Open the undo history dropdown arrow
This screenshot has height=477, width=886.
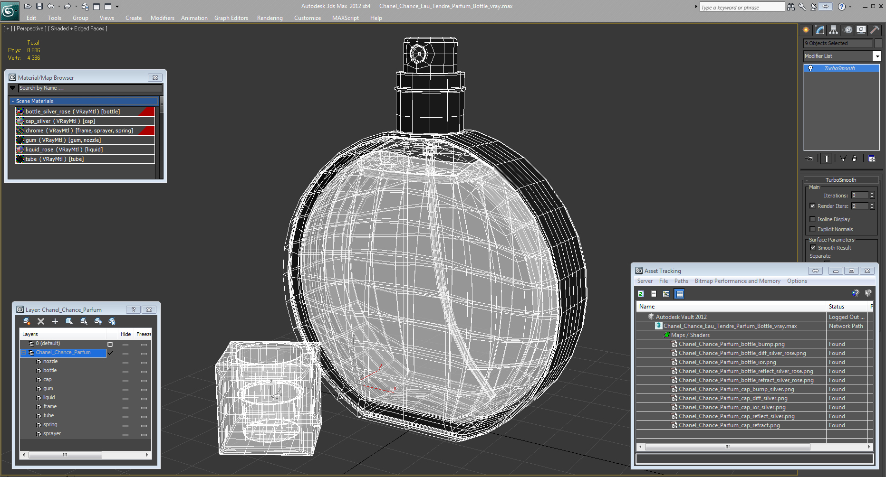coord(59,6)
